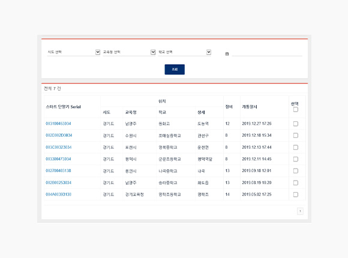Open the 시도 선택 dropdown
This screenshot has width=348, height=258.
click(x=73, y=52)
